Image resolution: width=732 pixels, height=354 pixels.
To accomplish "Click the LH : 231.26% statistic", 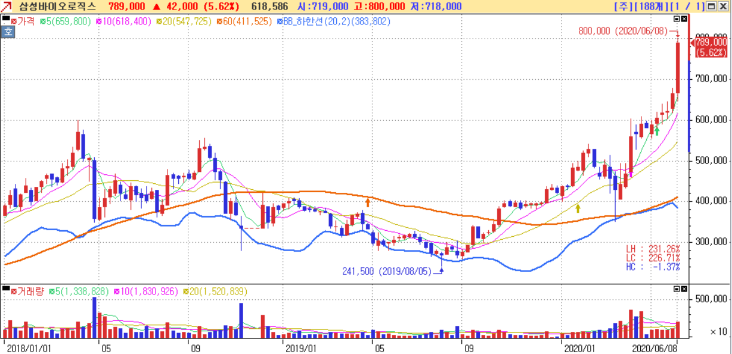I will pyautogui.click(x=653, y=249).
